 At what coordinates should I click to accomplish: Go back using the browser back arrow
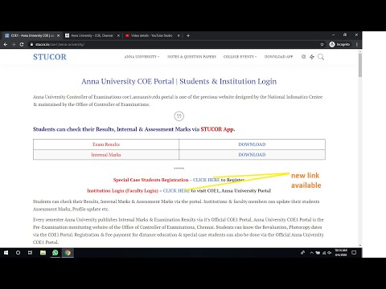click(x=6, y=44)
